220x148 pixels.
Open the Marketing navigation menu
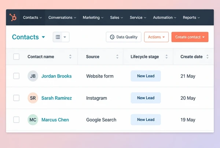93,18
